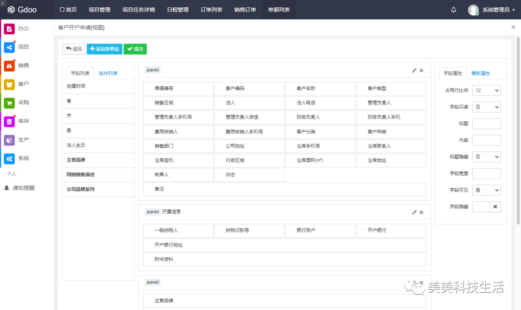Open the 客户 customer module icon
521x310 pixels.
[9, 84]
